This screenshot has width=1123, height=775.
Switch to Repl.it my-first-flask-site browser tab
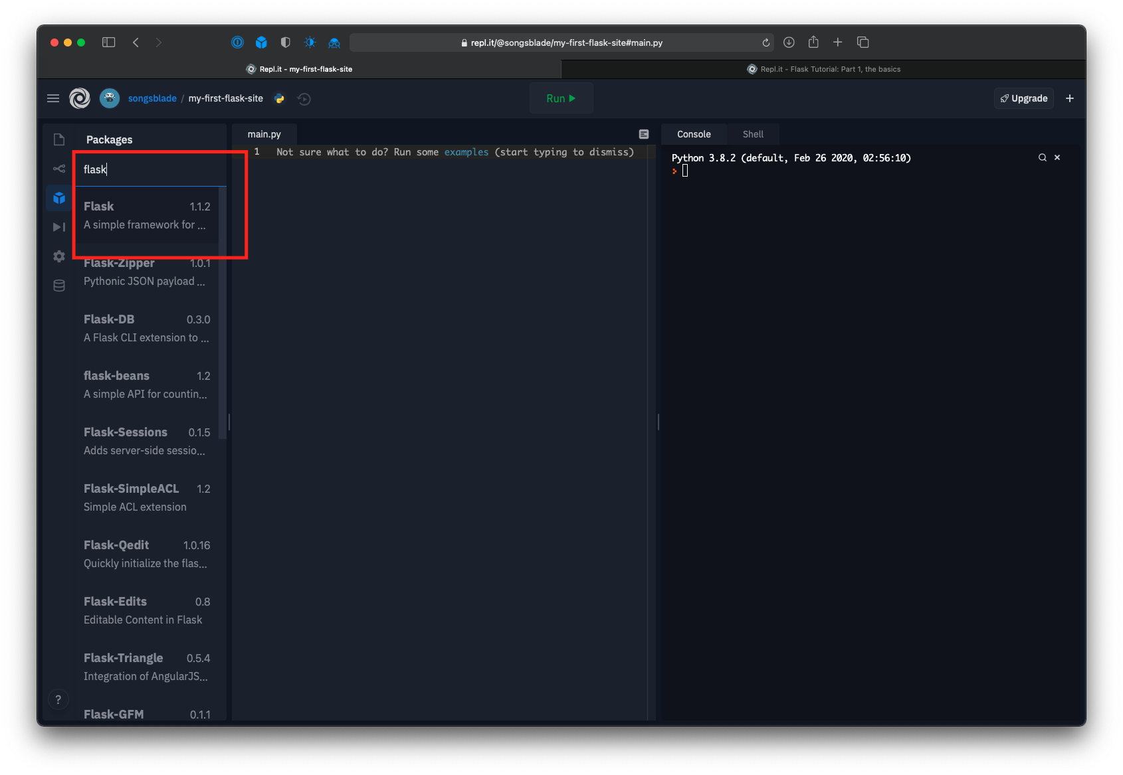tap(299, 69)
